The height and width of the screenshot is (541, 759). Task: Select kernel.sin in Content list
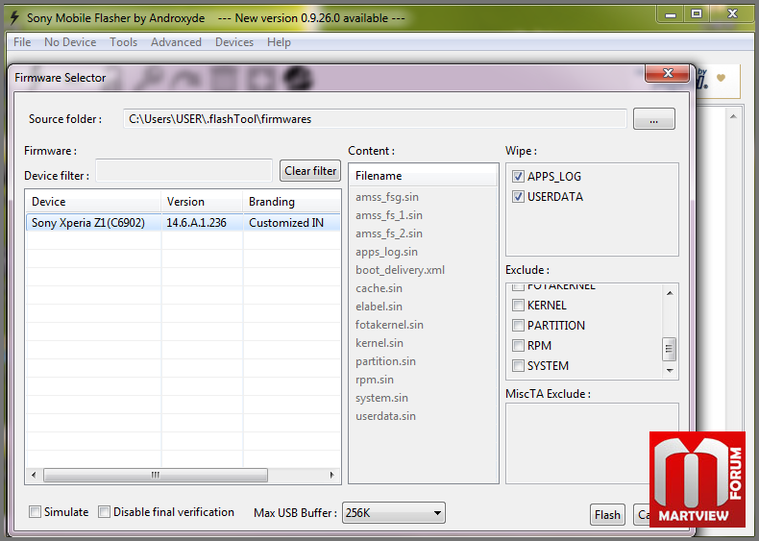379,343
